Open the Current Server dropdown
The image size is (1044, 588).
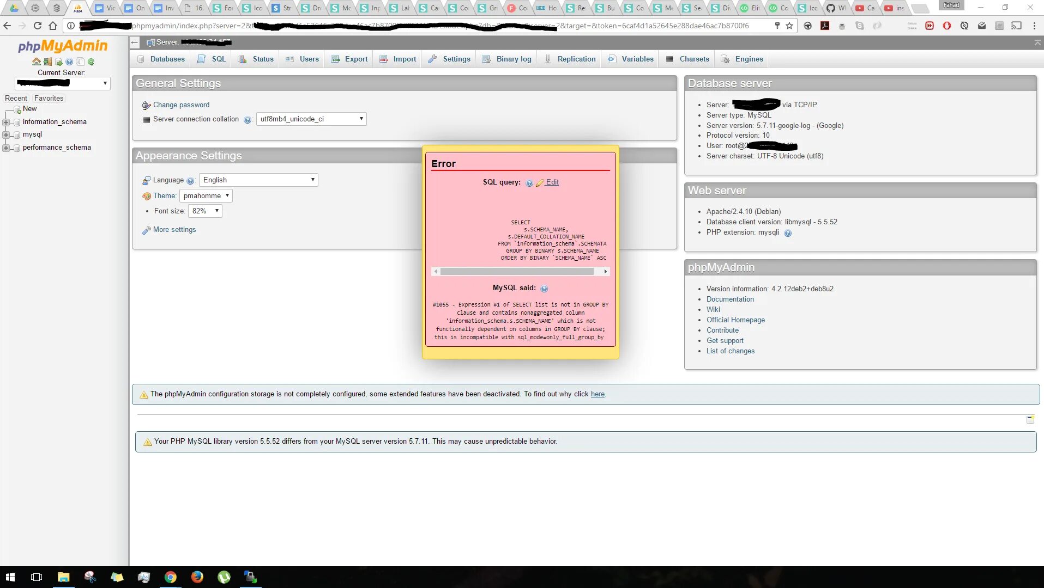(x=63, y=83)
